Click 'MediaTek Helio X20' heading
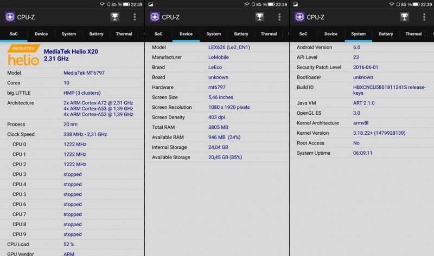The width and height of the screenshot is (434, 256). click(x=71, y=51)
